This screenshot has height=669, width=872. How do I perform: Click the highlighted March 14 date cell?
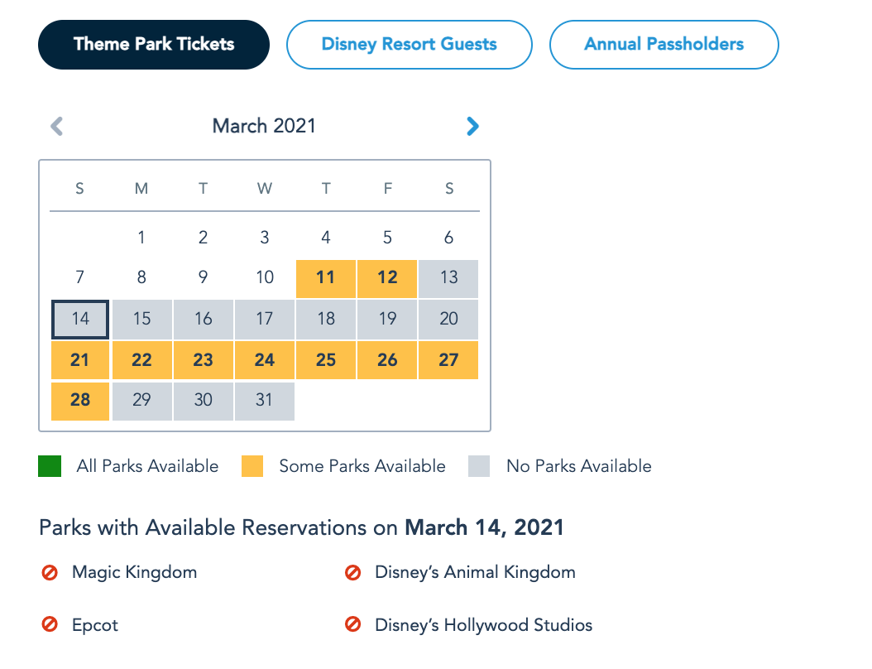pyautogui.click(x=80, y=319)
